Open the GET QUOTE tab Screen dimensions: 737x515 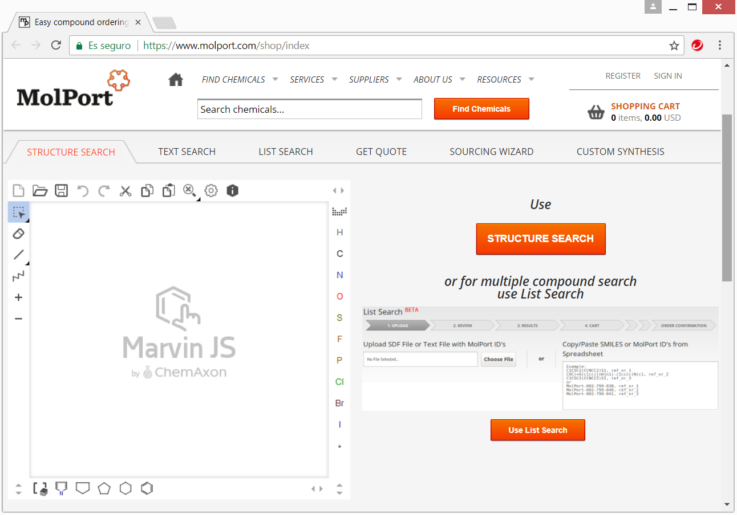(382, 152)
